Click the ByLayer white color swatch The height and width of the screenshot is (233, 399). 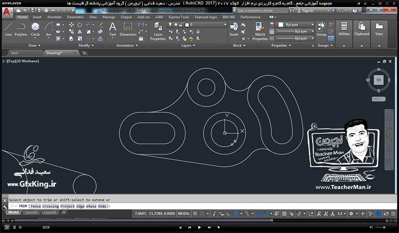tap(281, 25)
